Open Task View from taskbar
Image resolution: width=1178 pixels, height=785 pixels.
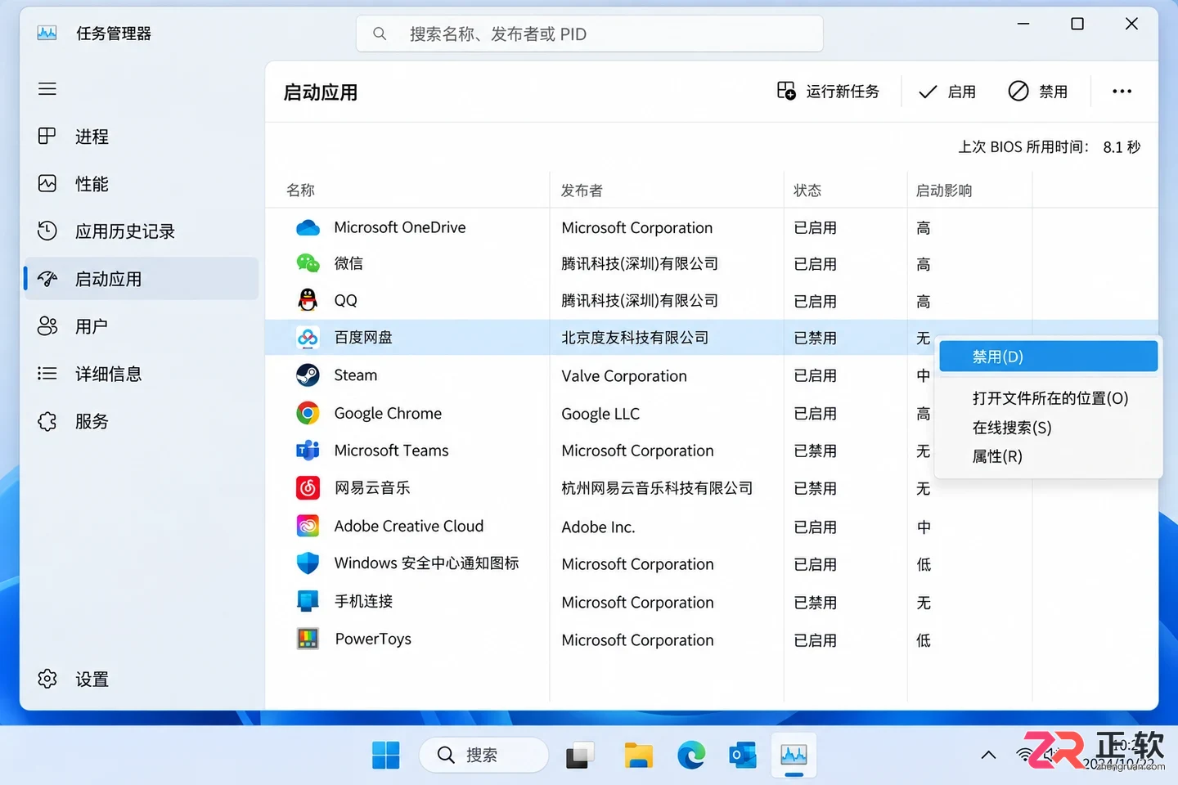pos(580,755)
